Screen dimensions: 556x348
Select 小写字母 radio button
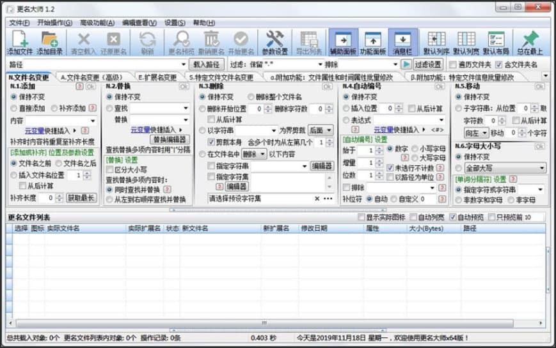tap(415, 149)
